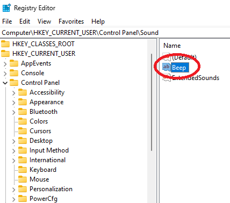
Task: Select the HKEY_CLASSES_ROOT label
Action: (x=44, y=44)
